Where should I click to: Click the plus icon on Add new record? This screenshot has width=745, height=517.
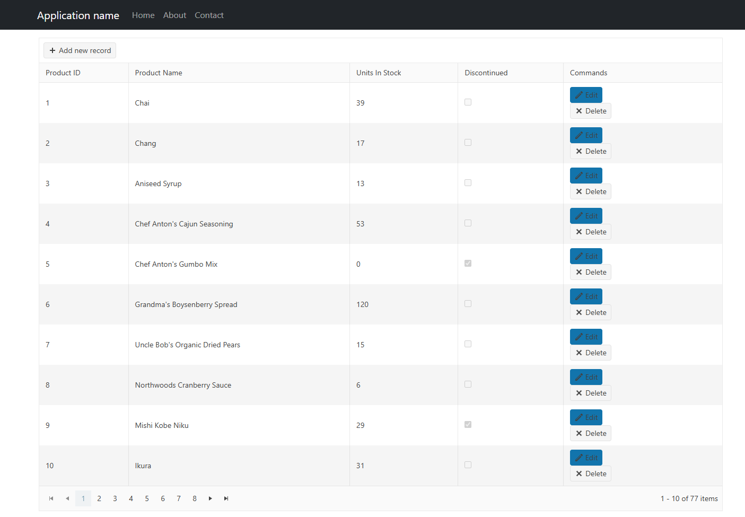pyautogui.click(x=52, y=50)
